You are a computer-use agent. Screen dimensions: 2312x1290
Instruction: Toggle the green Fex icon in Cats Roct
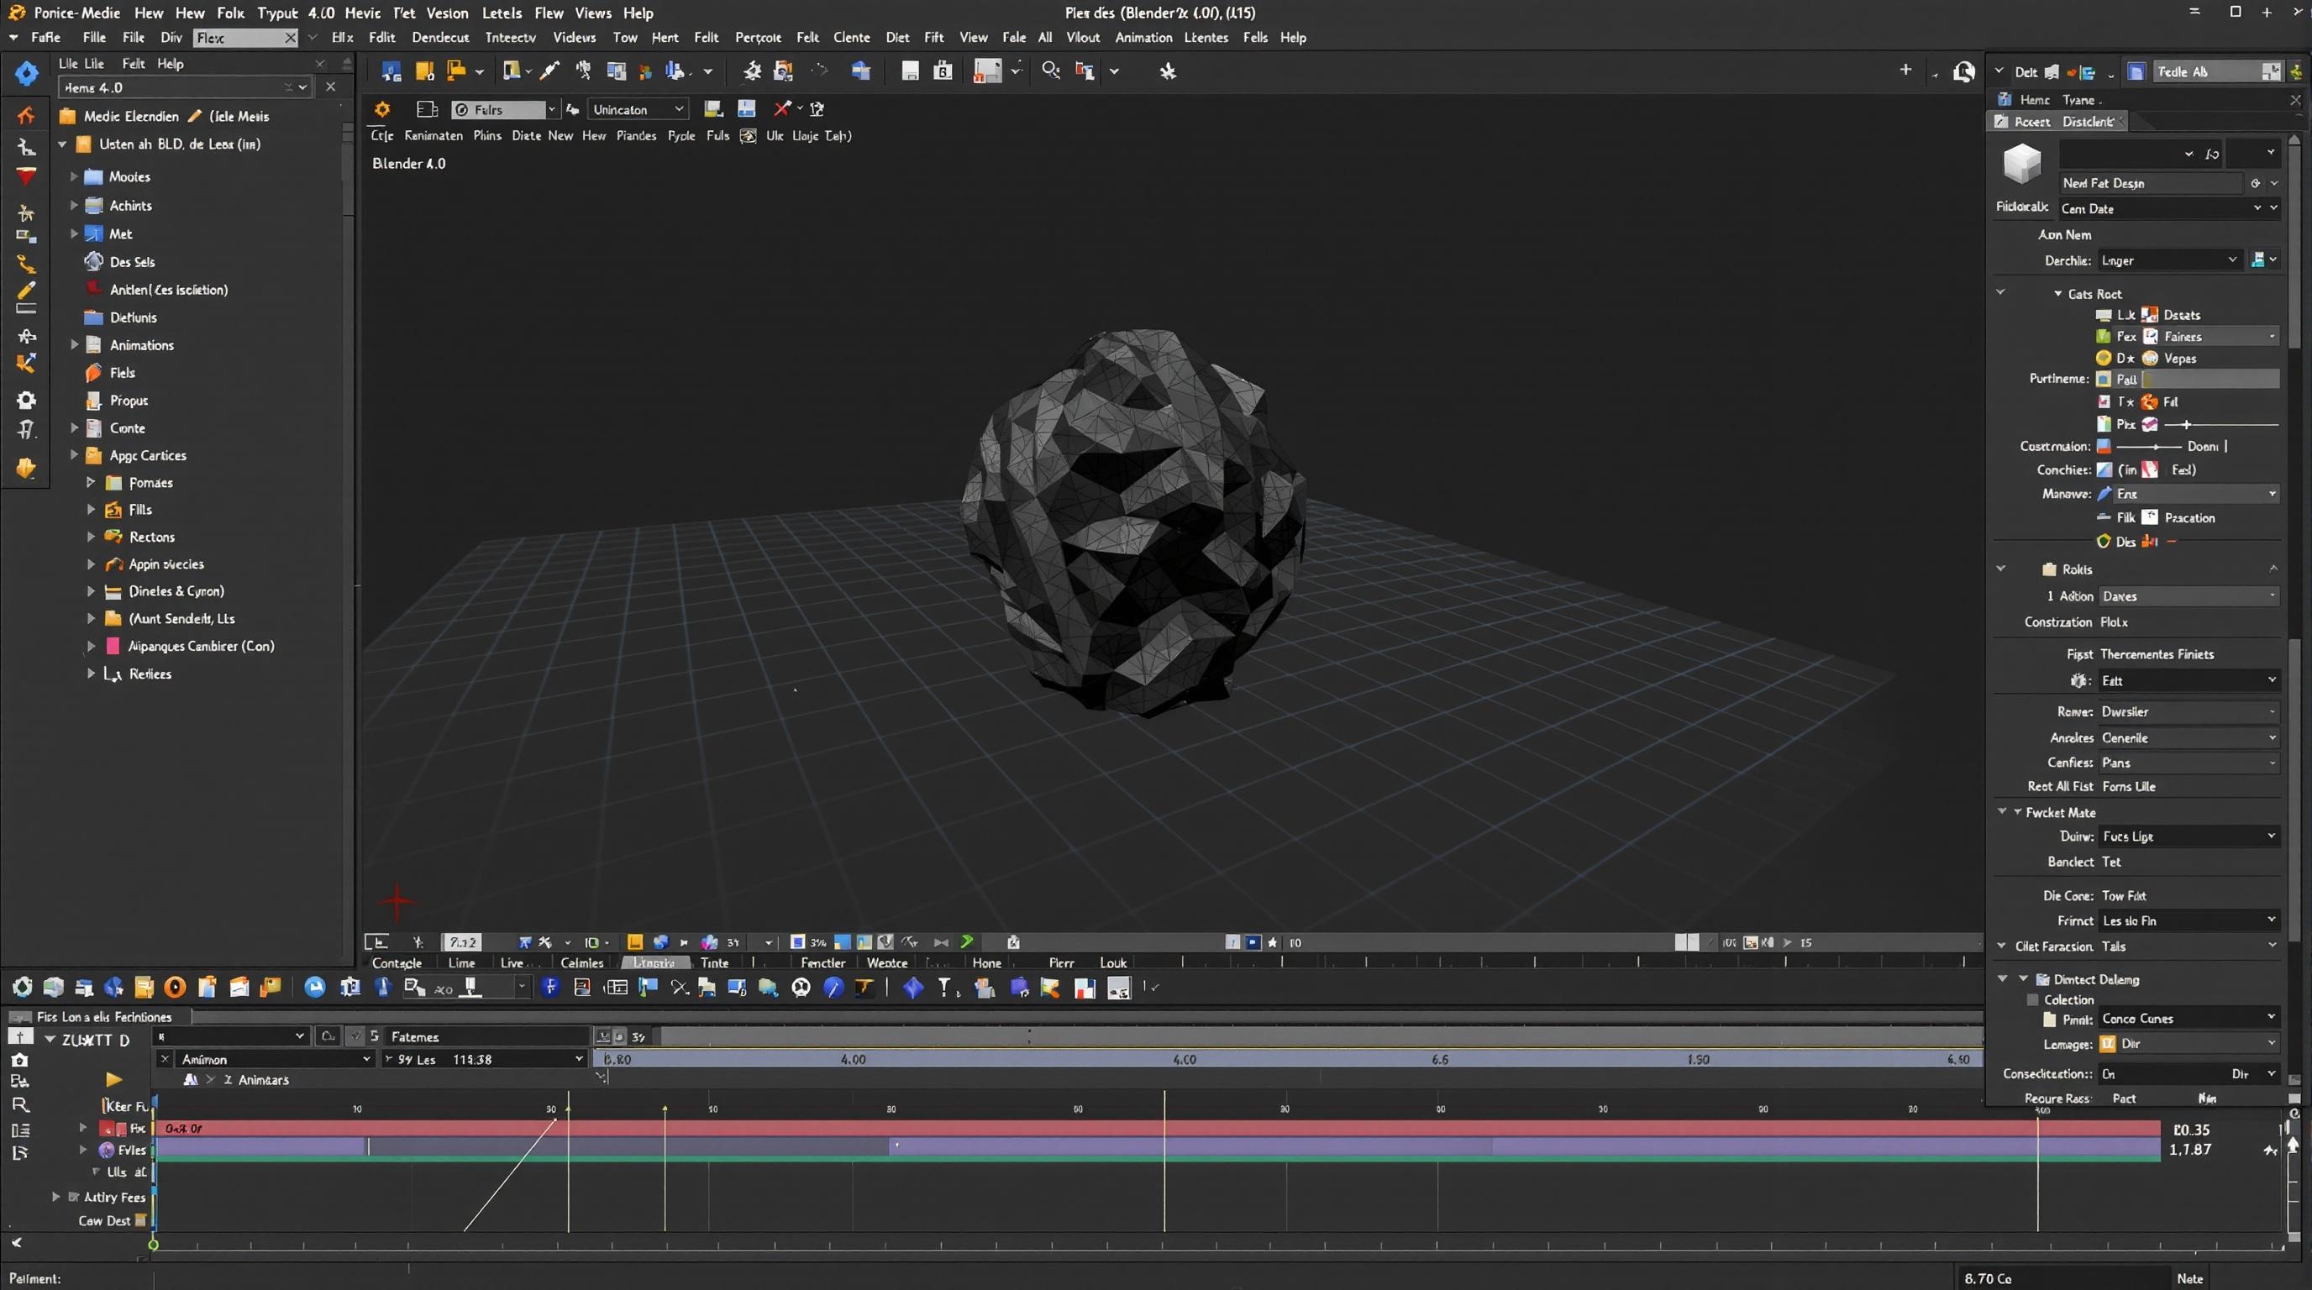tap(2103, 337)
